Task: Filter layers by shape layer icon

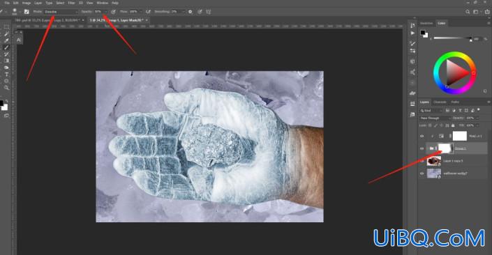Action: coord(466,111)
